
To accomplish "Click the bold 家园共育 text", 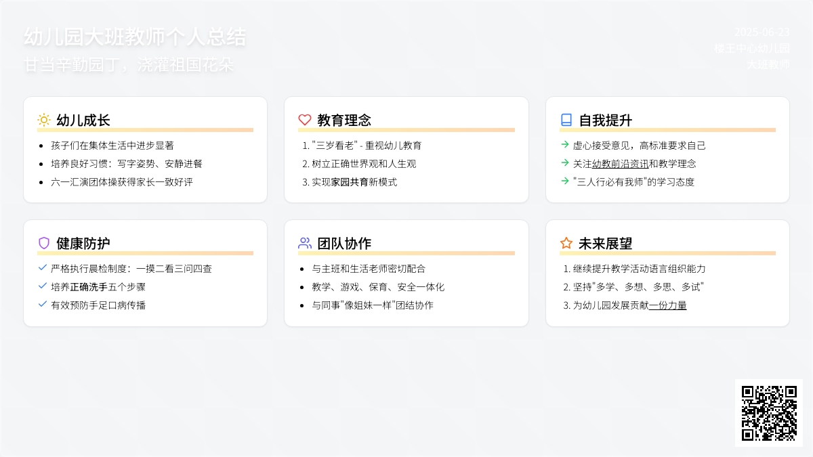I will [x=350, y=182].
